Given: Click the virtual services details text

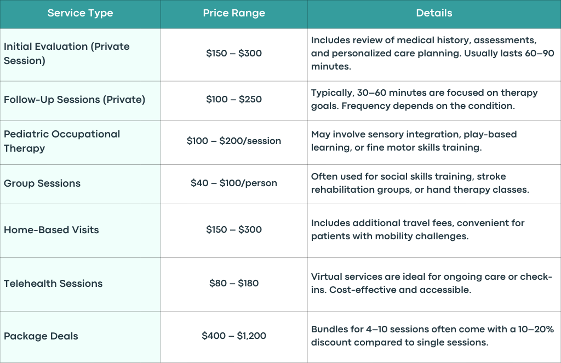Looking at the screenshot, I should pos(432,283).
